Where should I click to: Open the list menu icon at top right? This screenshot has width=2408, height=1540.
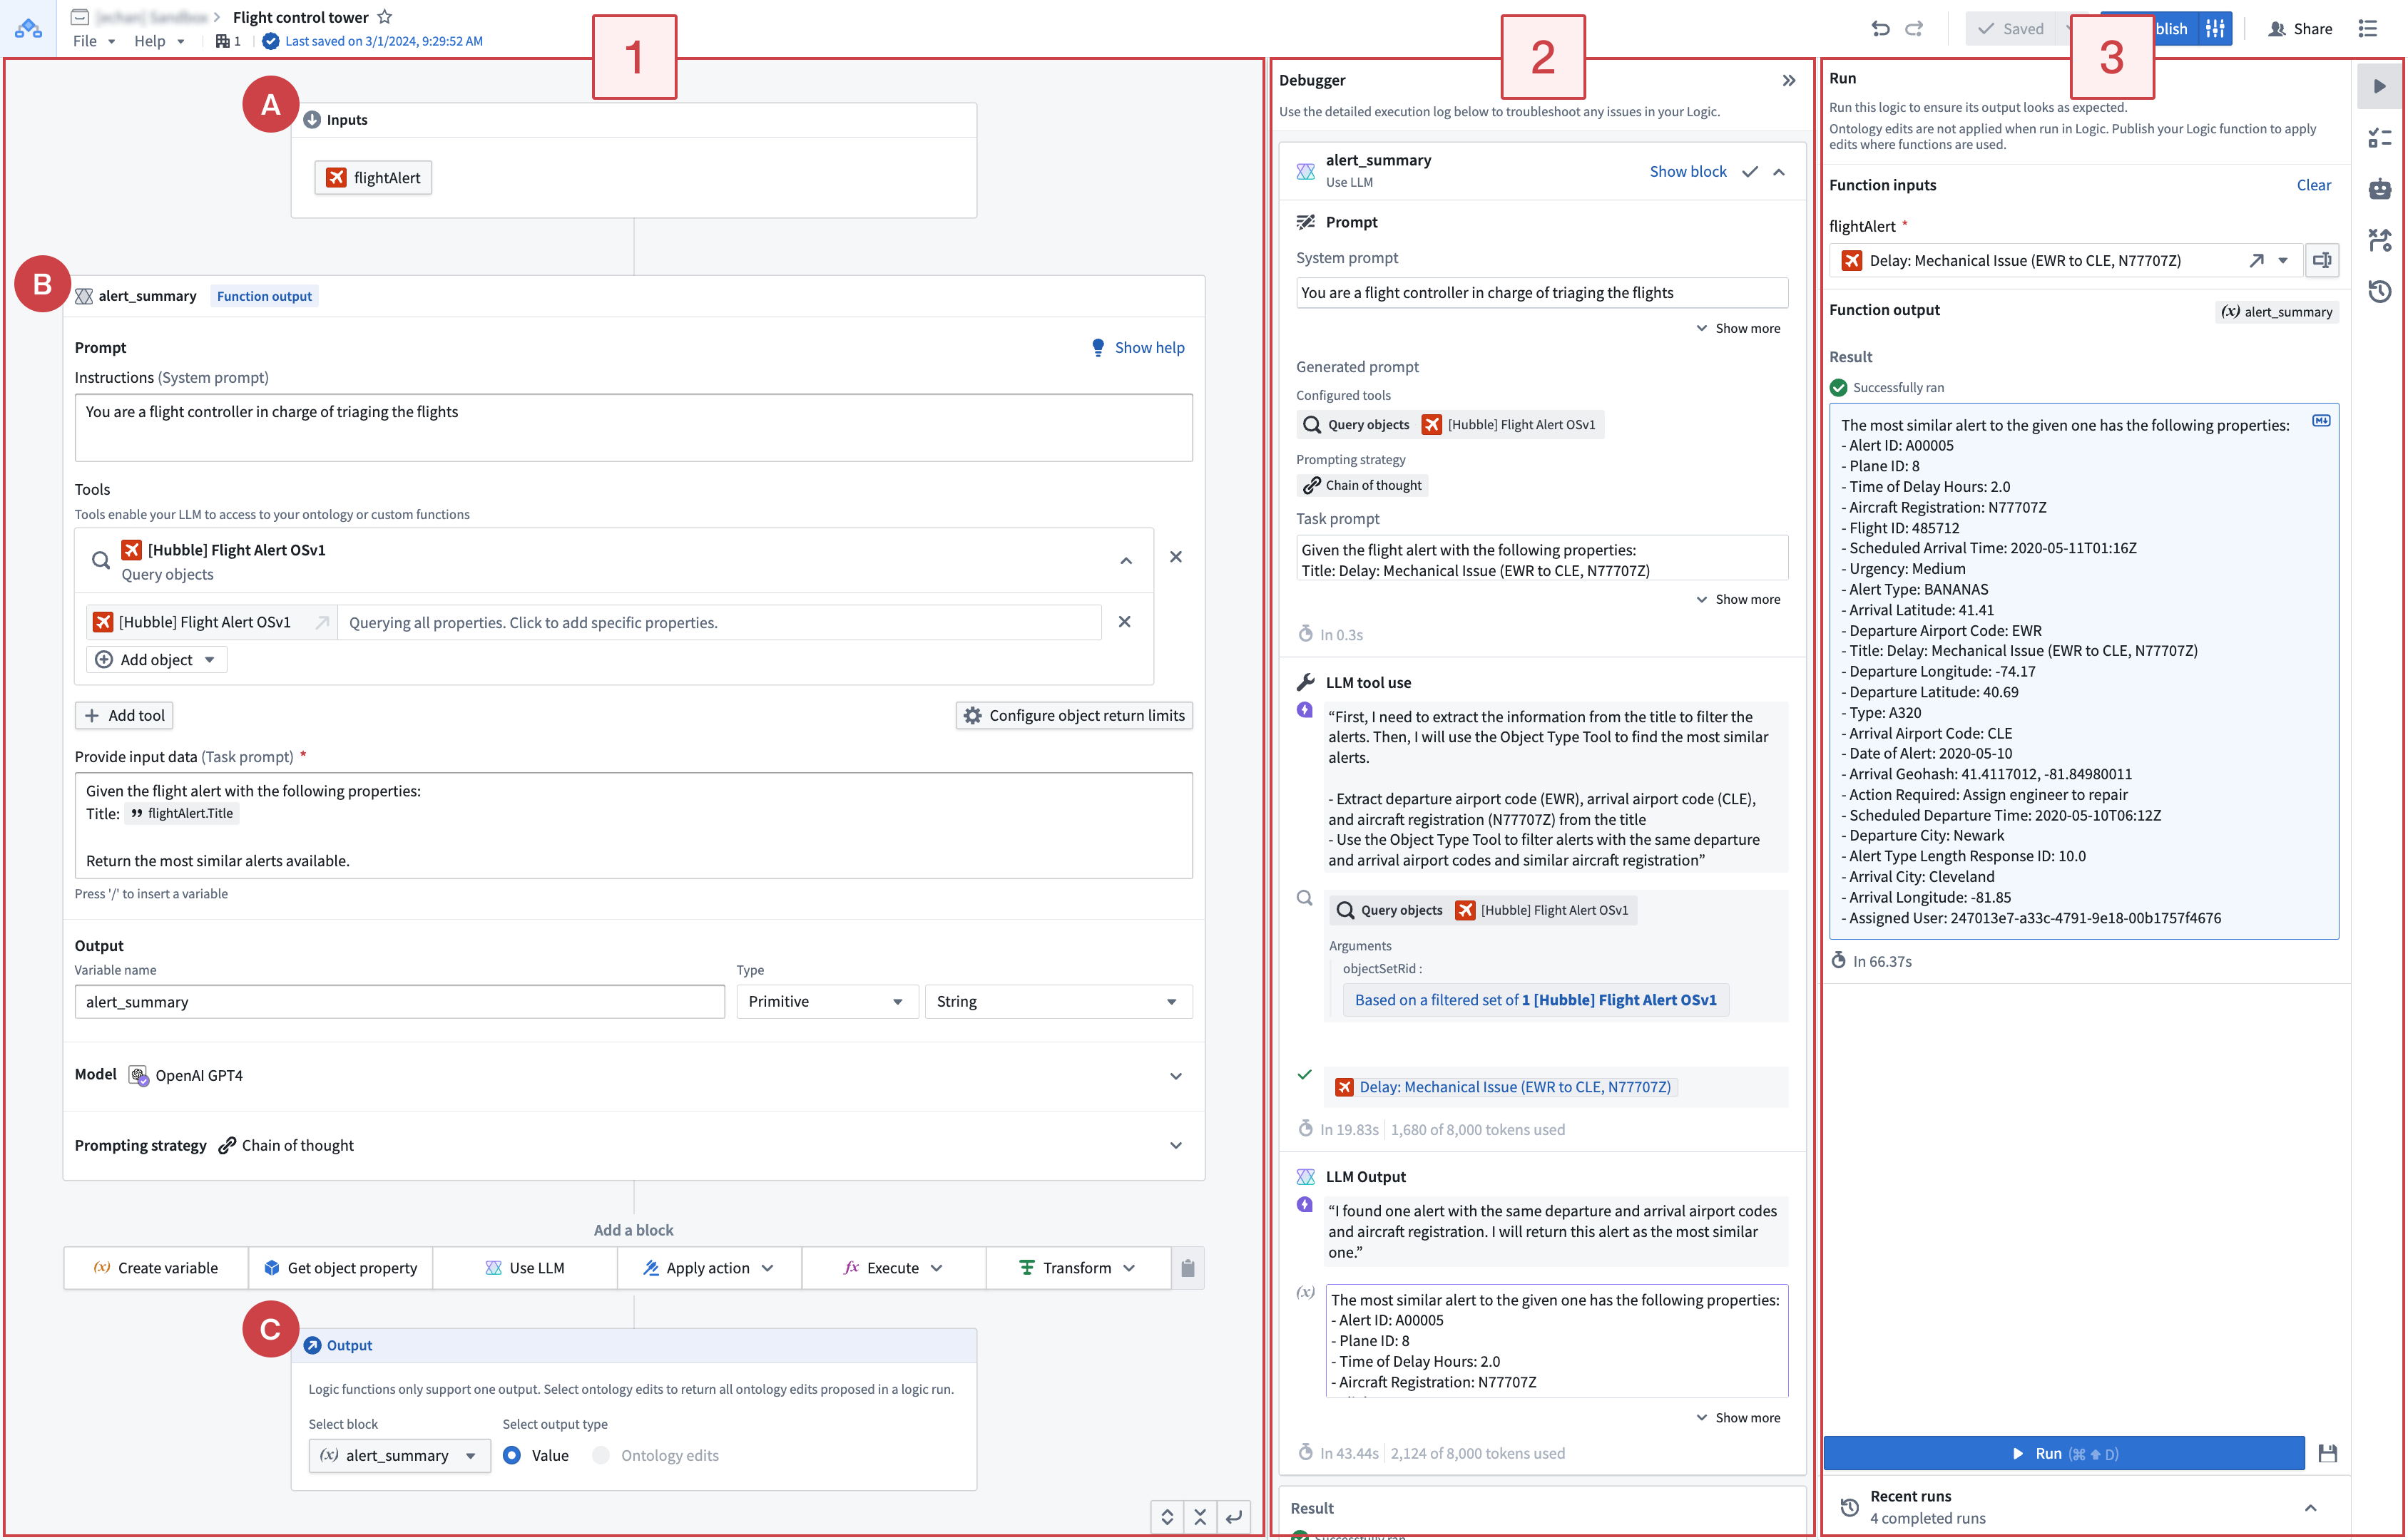[x=2368, y=29]
